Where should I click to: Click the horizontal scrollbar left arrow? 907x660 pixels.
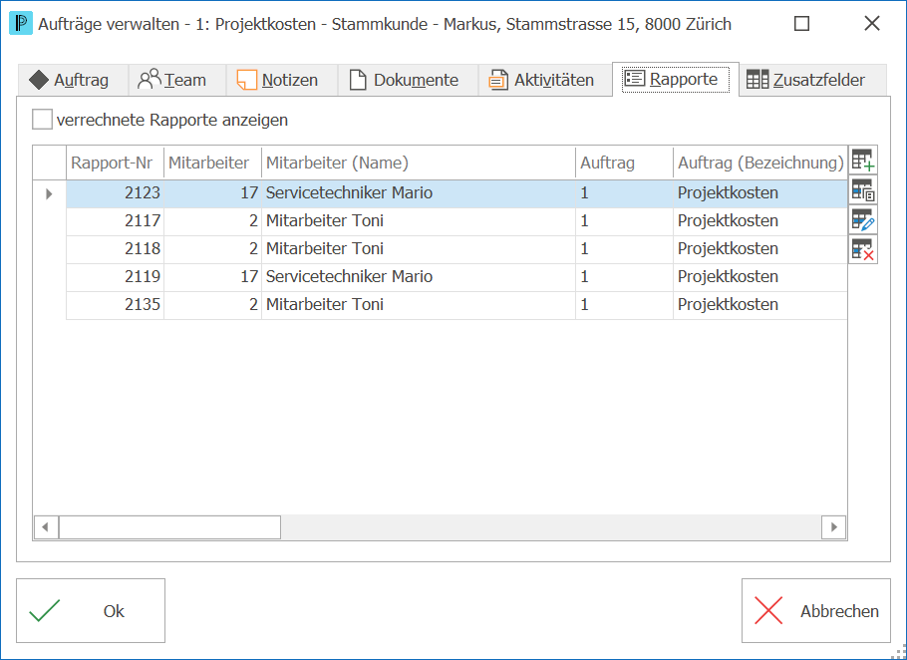[45, 527]
